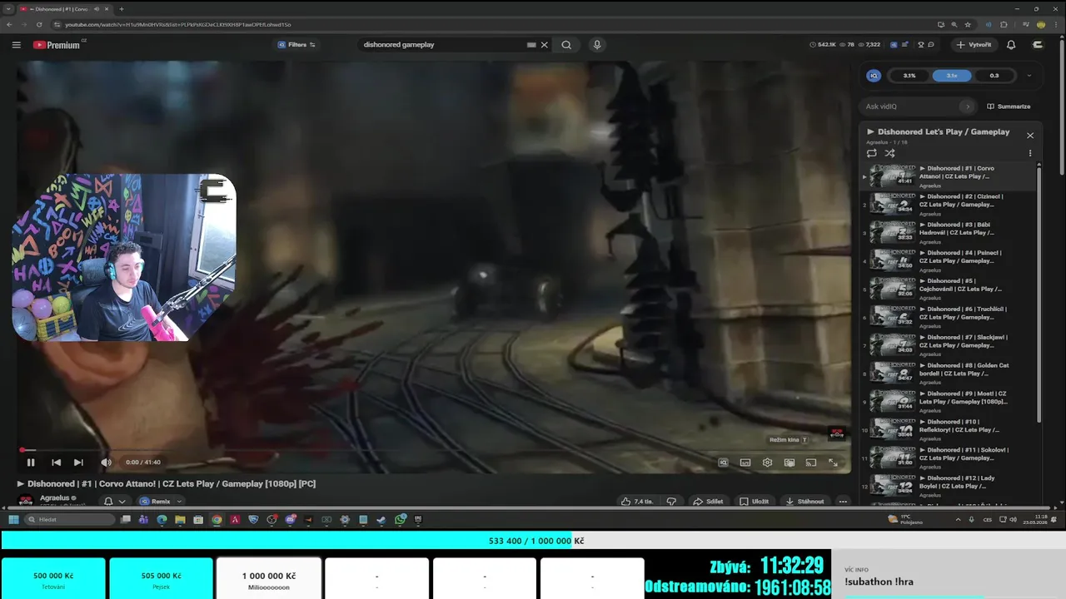The width and height of the screenshot is (1066, 599).
Task: Play playlist item #4 Psinec
Action: coord(949,260)
